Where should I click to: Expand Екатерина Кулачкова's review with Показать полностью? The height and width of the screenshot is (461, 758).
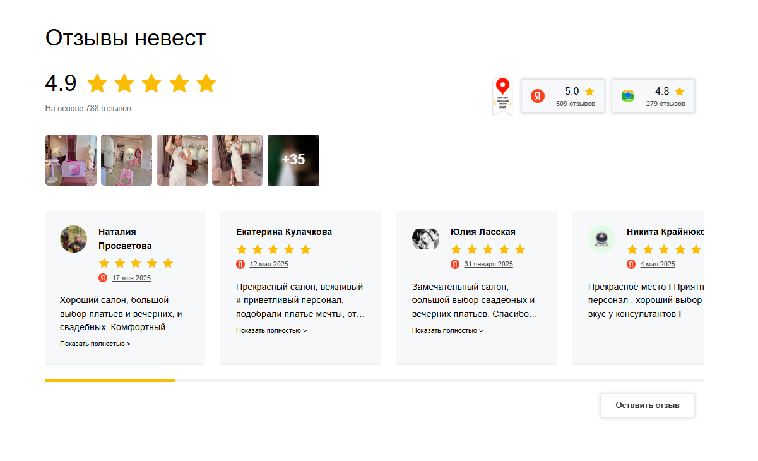coord(271,330)
